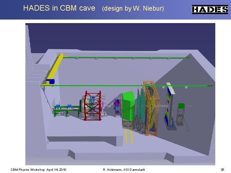The width and height of the screenshot is (231, 173).
Task: Select the slide title 'HADES in CBM cave'
Action: (59, 8)
